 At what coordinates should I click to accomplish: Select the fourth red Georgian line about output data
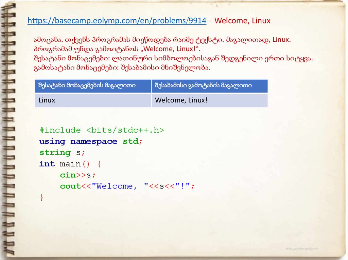tap(122, 68)
